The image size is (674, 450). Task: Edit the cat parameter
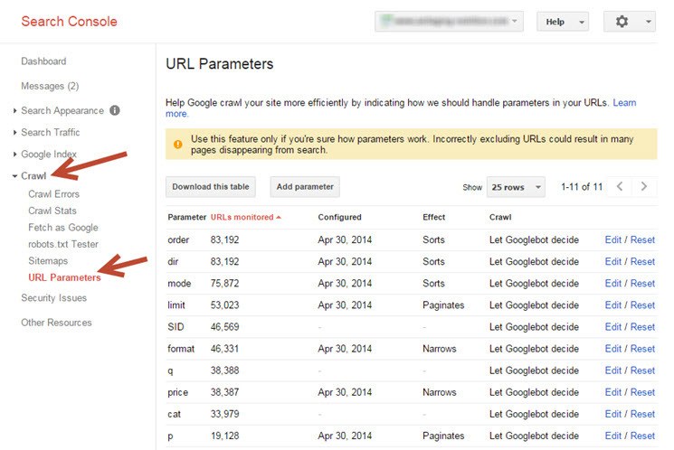[613, 415]
